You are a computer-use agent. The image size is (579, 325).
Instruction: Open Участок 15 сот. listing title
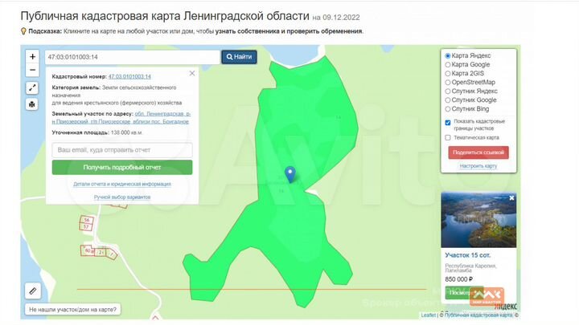[x=467, y=255]
